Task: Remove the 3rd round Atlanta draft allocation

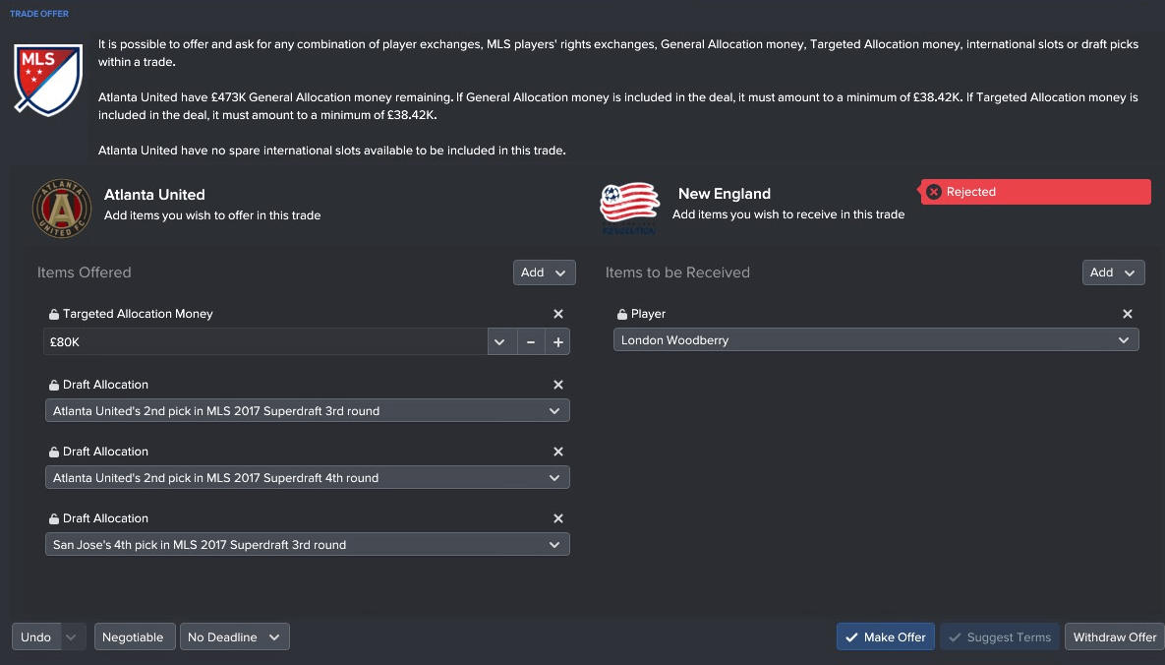Action: pos(558,385)
